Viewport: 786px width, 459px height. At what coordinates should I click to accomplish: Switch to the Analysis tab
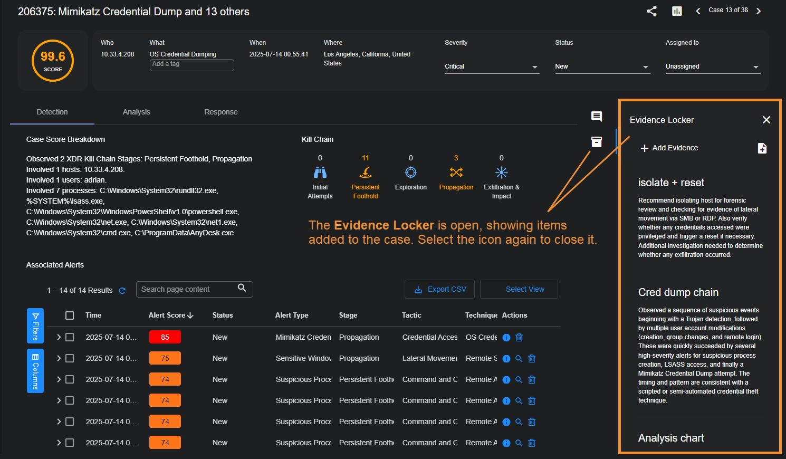pyautogui.click(x=136, y=112)
